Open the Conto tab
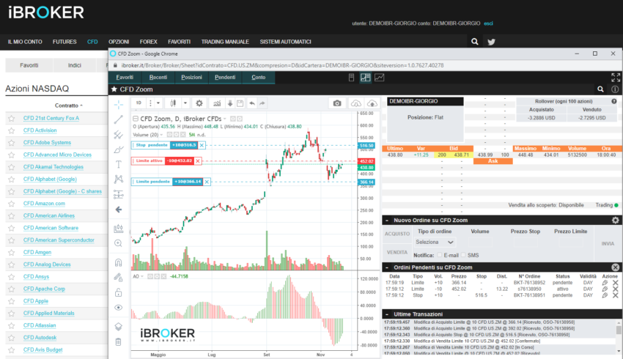 (x=258, y=78)
